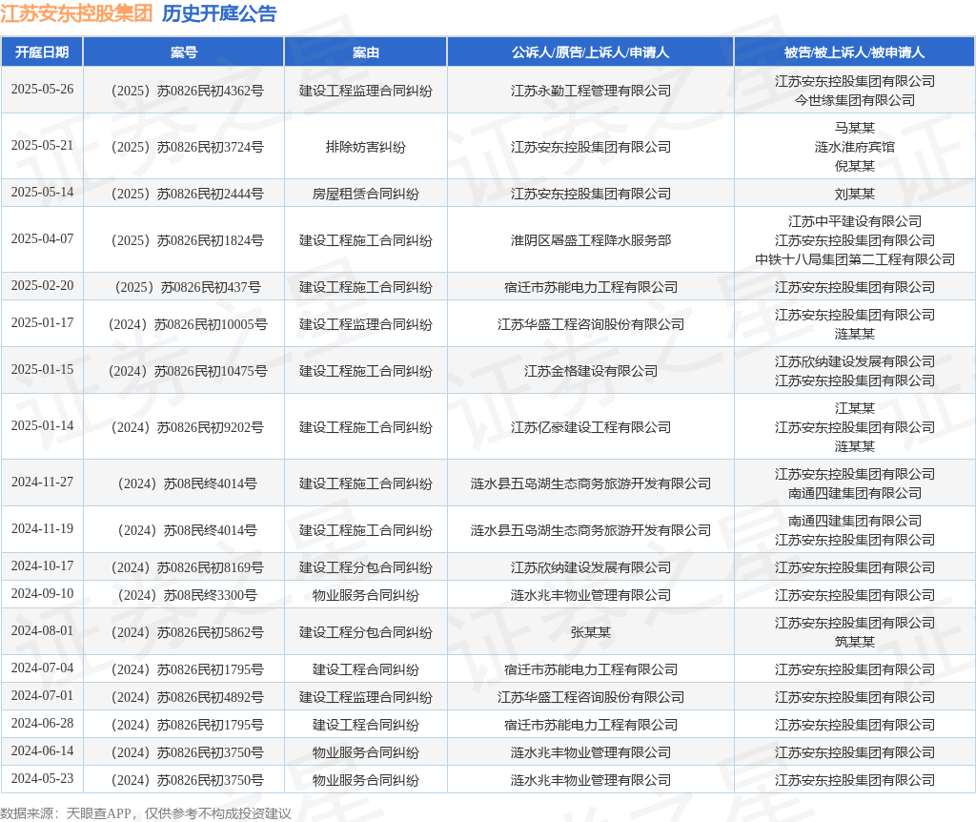Click defendant 涟水淮府宾馆
This screenshot has height=822, width=976.
tap(855, 147)
